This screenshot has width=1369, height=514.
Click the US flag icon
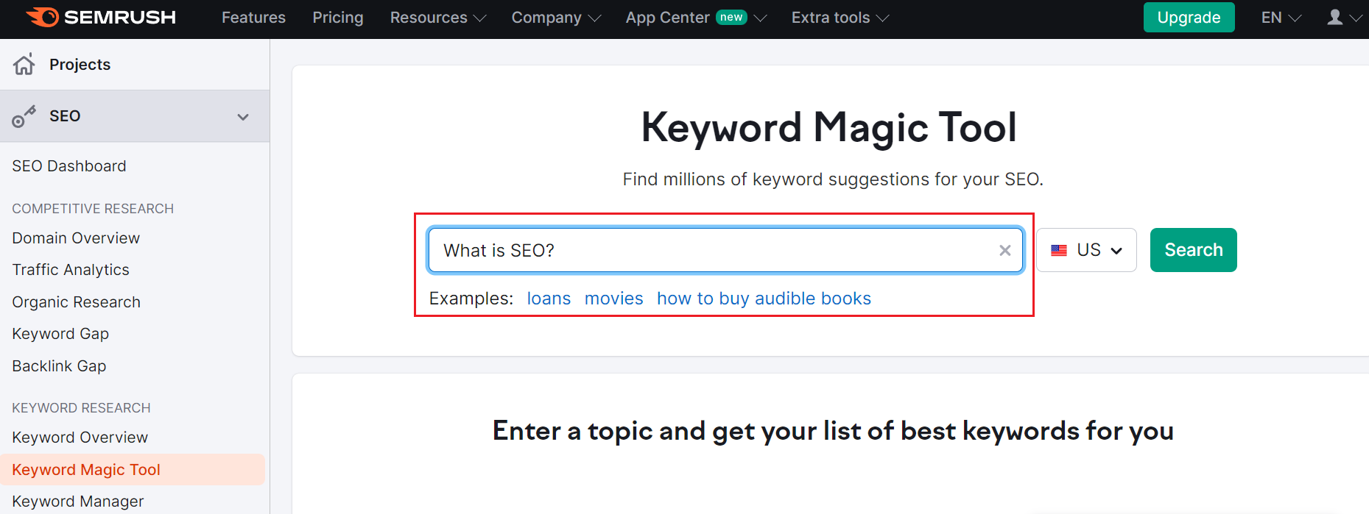point(1059,251)
